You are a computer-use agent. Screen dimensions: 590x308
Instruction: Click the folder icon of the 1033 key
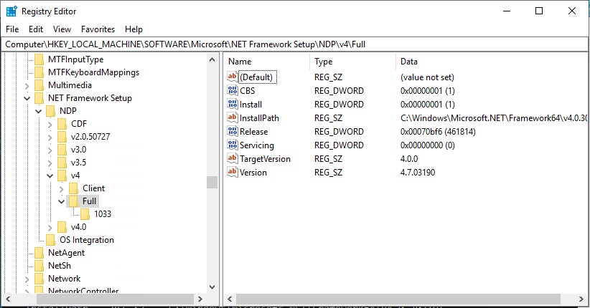(x=85, y=214)
